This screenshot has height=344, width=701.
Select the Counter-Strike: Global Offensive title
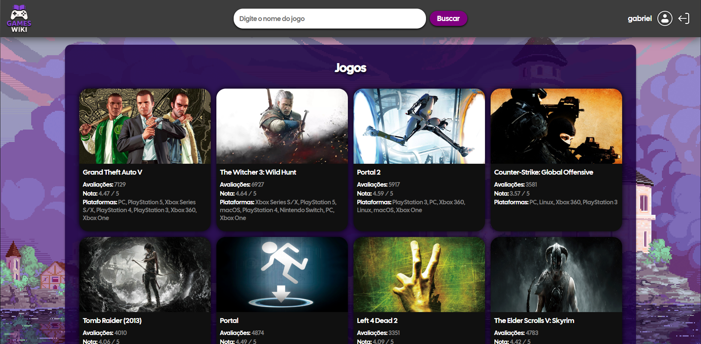[x=544, y=172]
